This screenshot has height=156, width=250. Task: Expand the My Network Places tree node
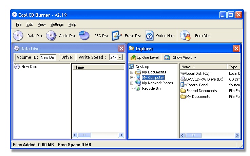[x=132, y=83]
